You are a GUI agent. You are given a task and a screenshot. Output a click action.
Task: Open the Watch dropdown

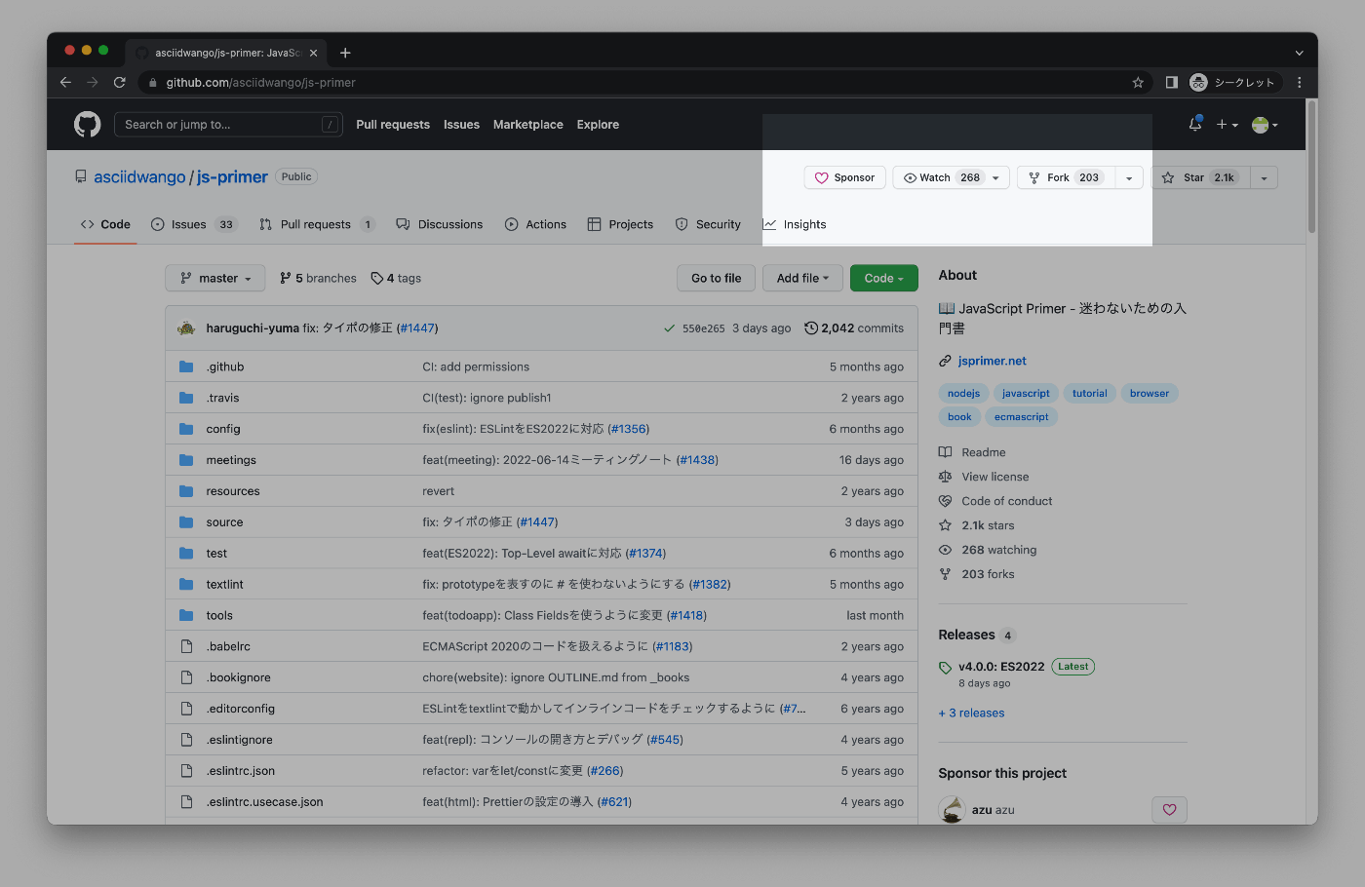click(952, 177)
